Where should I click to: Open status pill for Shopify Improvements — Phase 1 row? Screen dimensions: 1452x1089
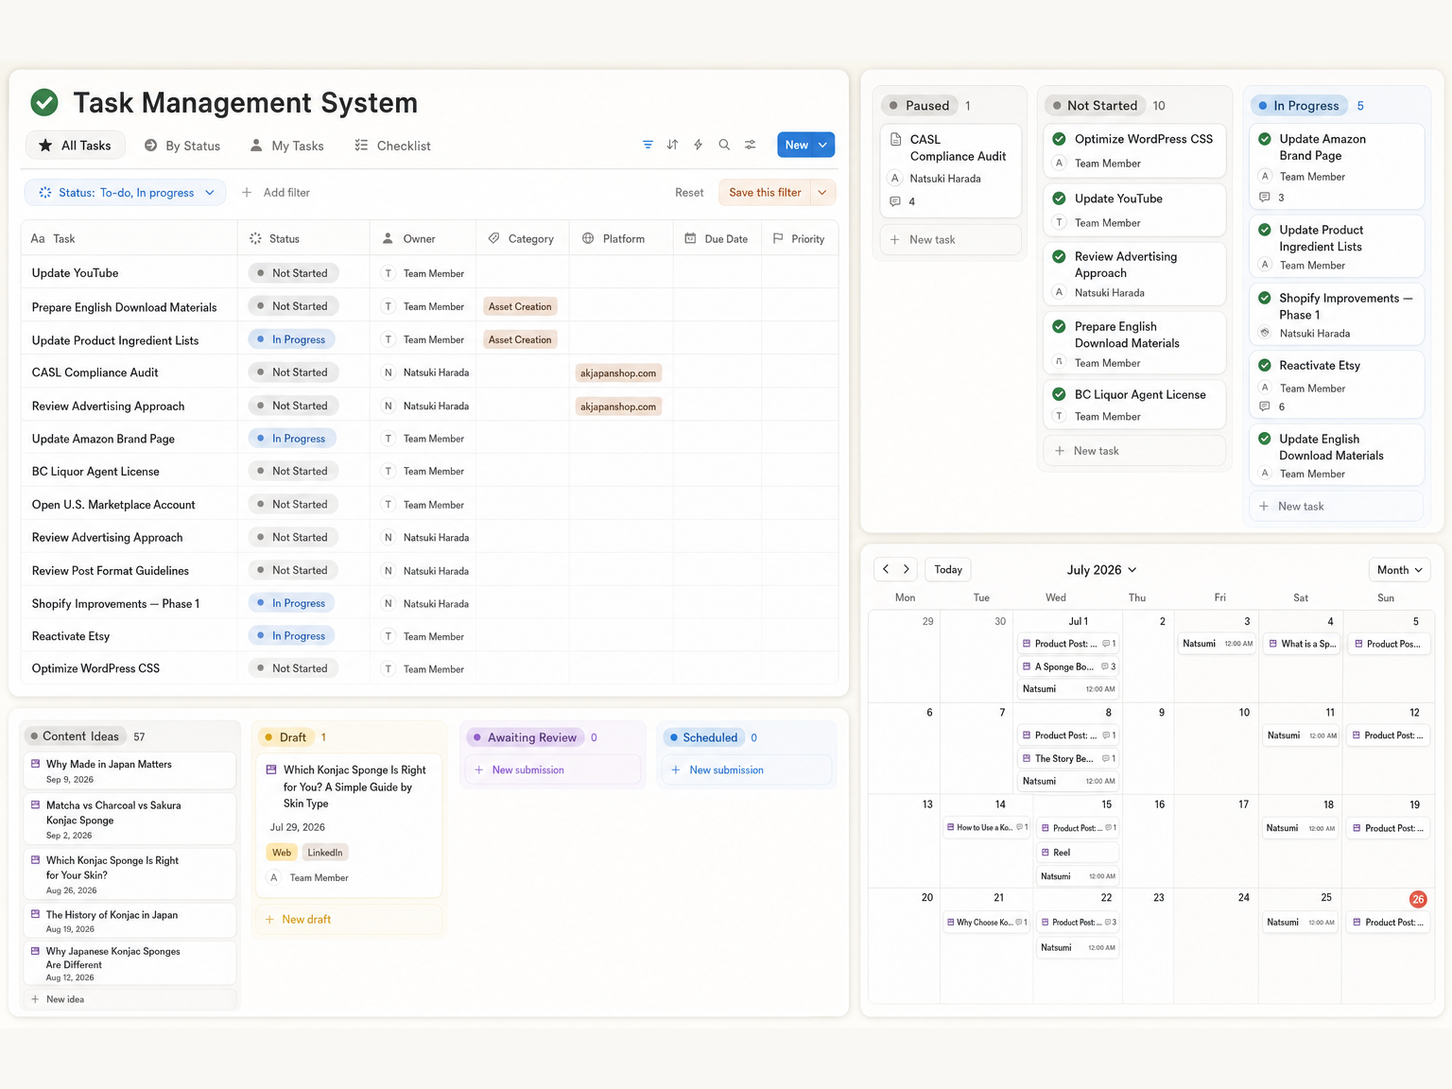291,603
